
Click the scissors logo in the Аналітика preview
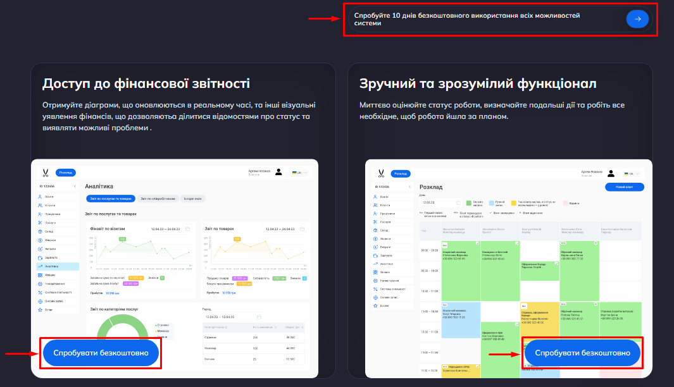tap(46, 172)
